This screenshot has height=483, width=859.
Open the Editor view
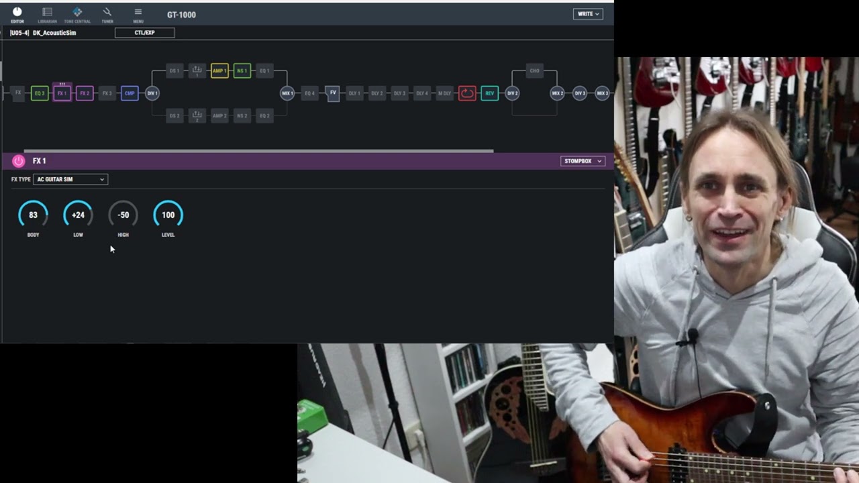pos(17,15)
